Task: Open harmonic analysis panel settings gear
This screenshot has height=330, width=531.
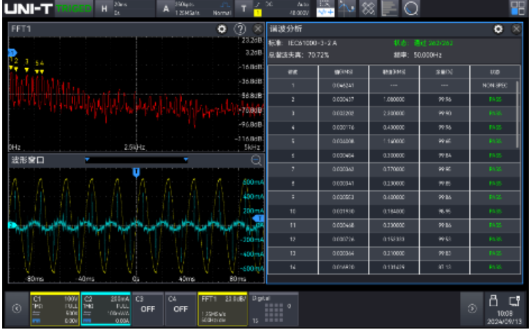Action: (x=498, y=29)
